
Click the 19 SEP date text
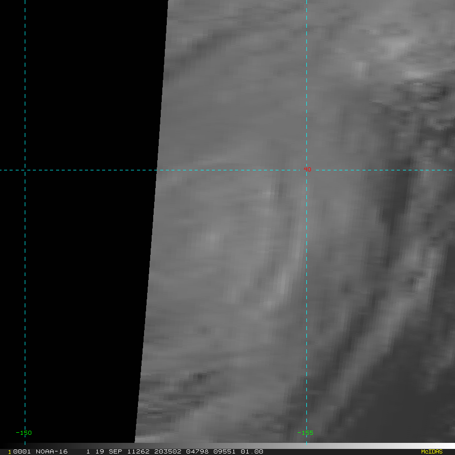[x=109, y=451]
